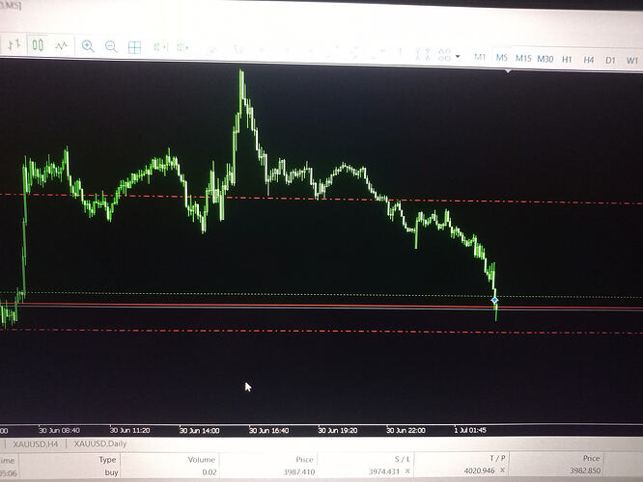The image size is (643, 482).
Task: Select the M30 timeframe
Action: (545, 59)
